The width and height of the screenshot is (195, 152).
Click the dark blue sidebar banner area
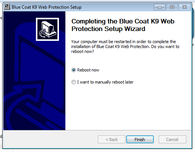[x=34, y=71]
